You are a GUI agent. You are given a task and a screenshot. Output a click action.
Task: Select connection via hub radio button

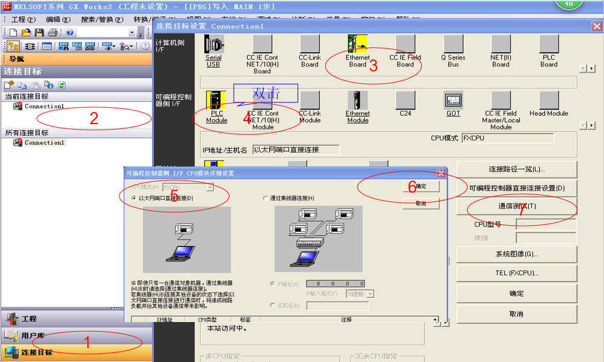[265, 198]
